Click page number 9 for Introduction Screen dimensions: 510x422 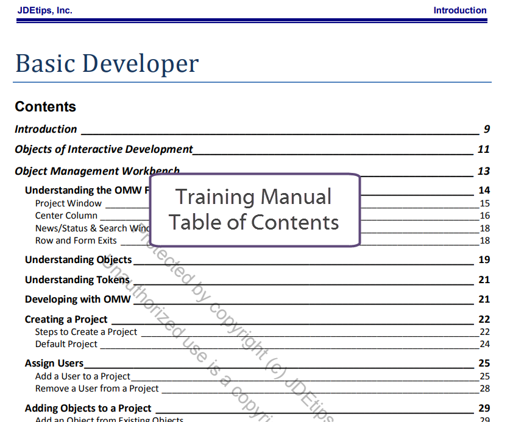point(487,129)
